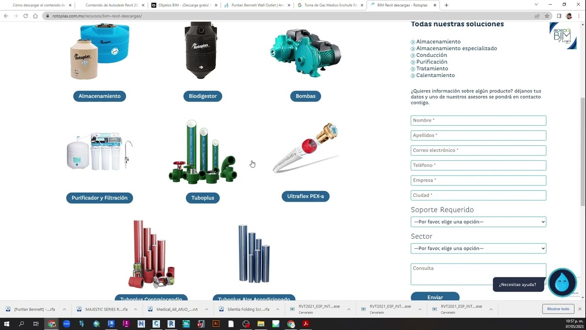Switch to Toma de Gas Medico tab
Screen dimensions: 586x330
point(331,5)
